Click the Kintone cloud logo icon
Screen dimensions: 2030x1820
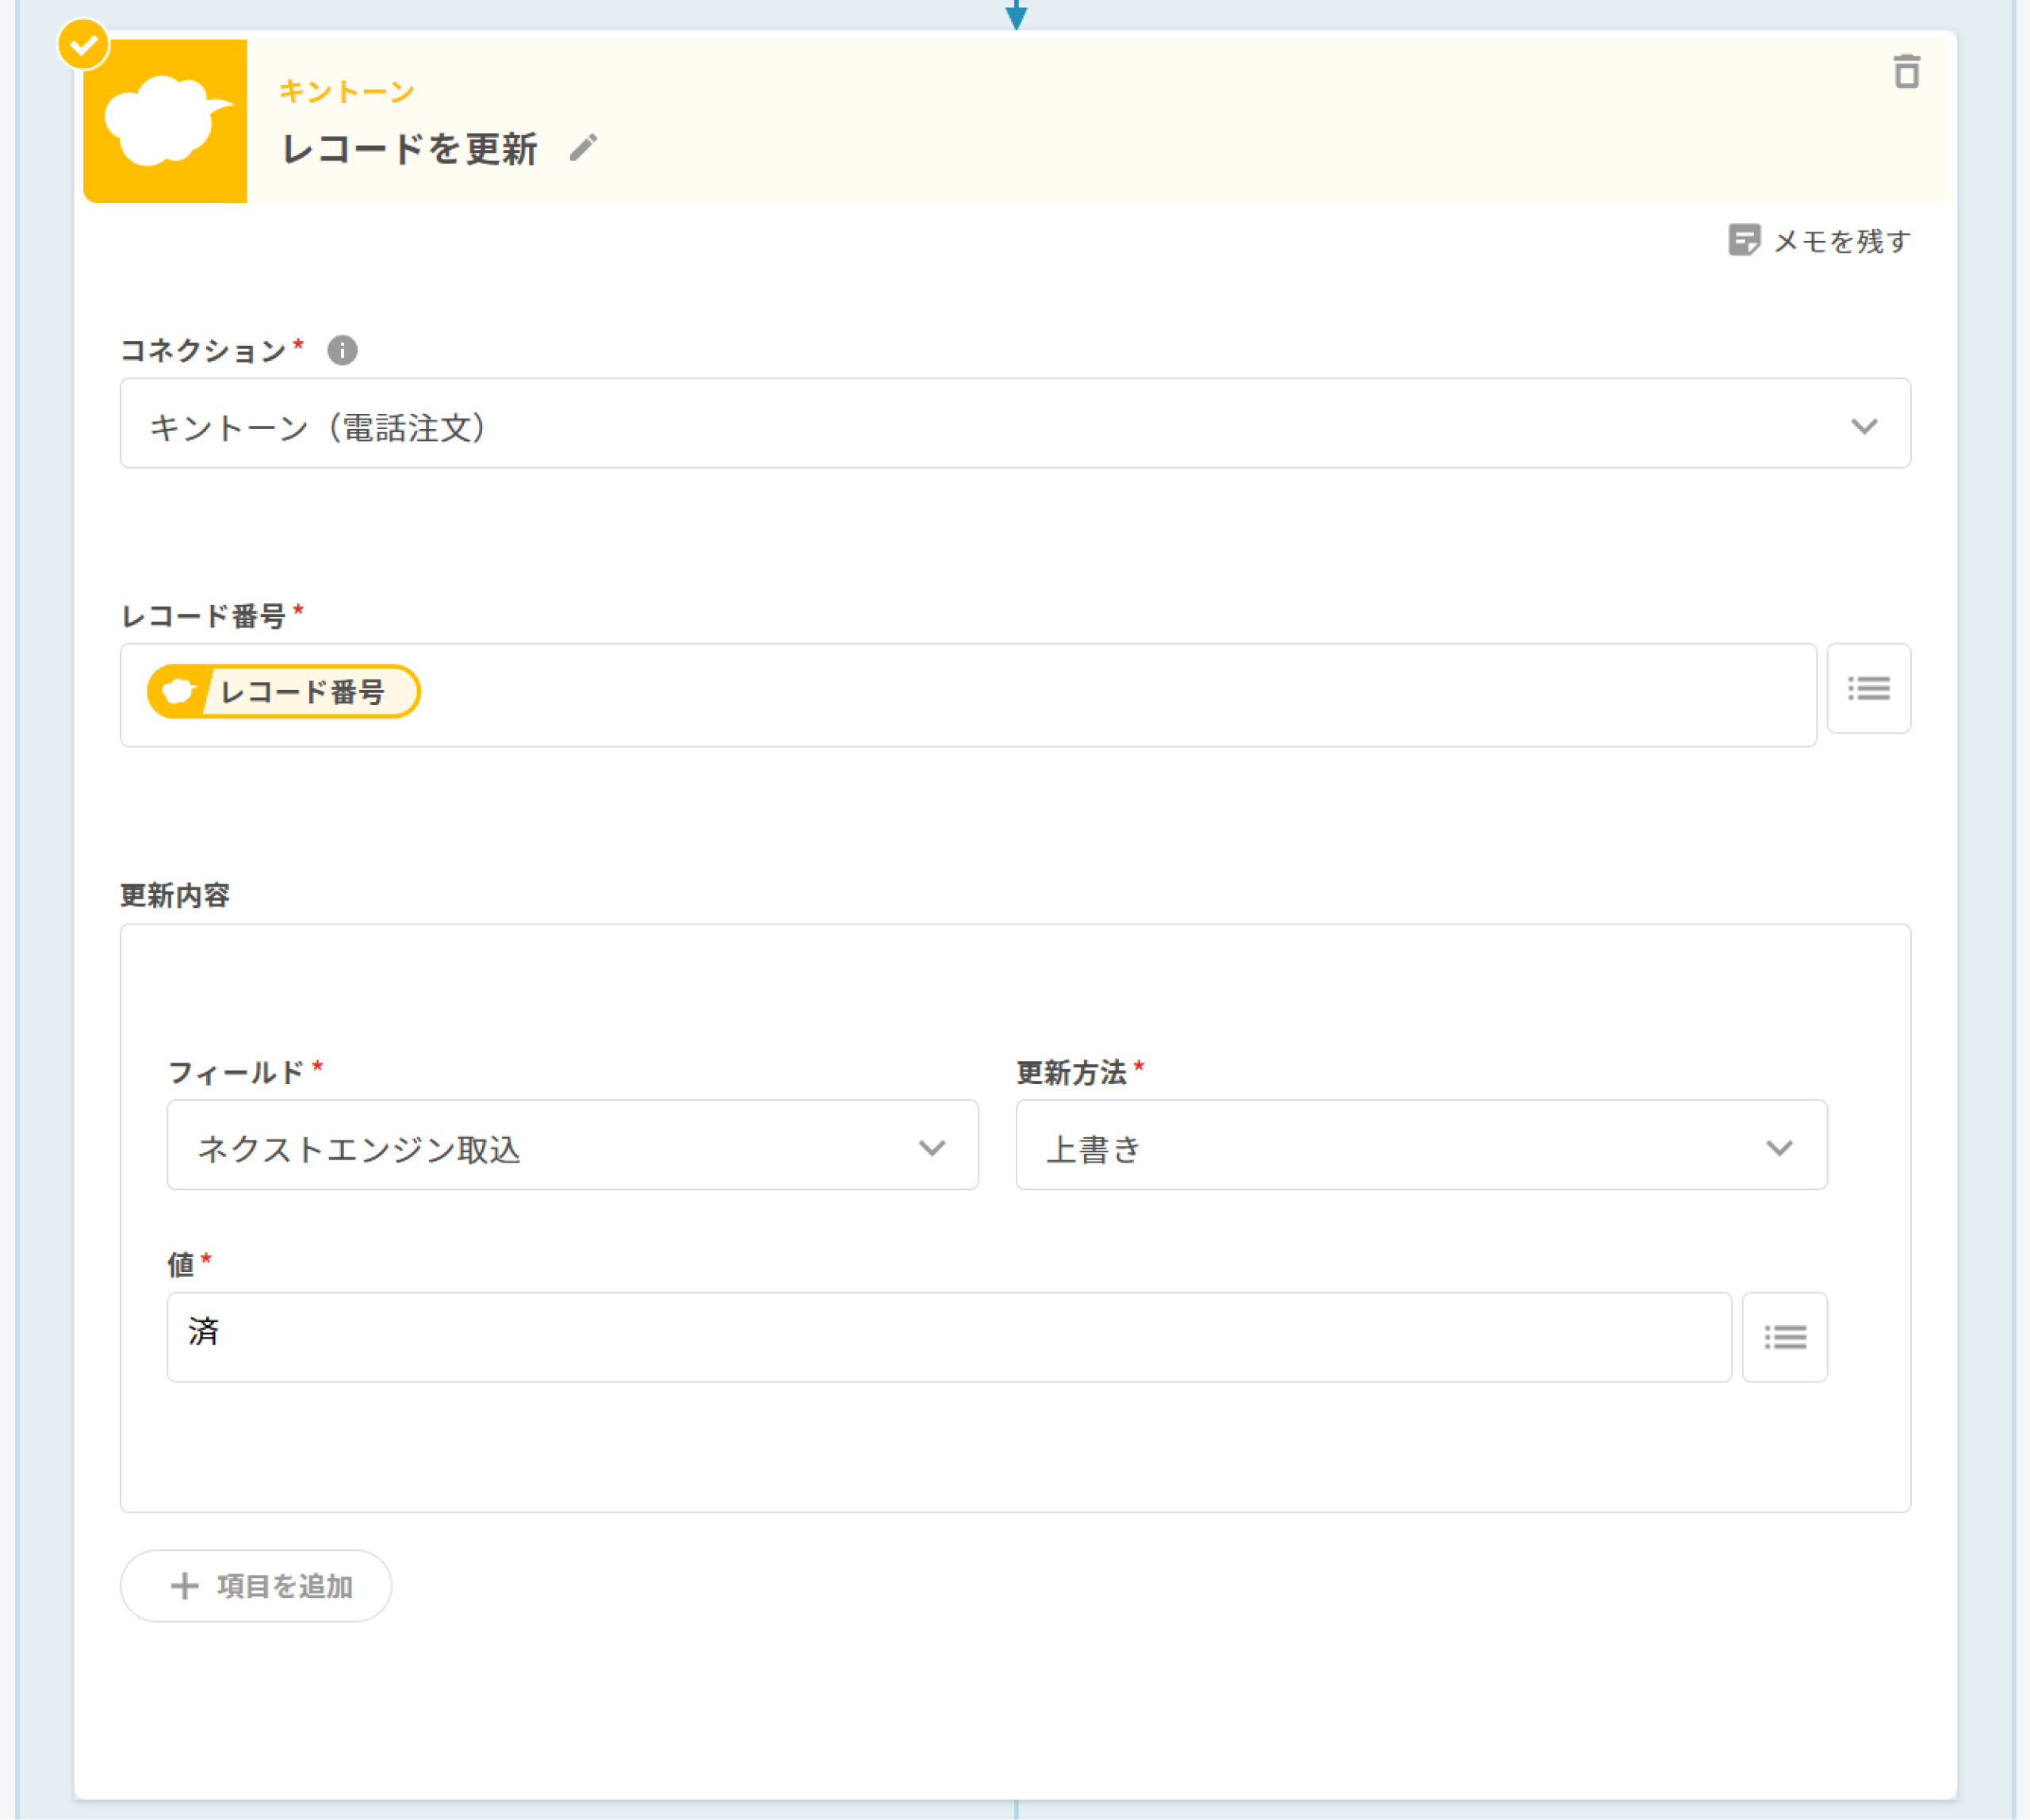tap(166, 122)
